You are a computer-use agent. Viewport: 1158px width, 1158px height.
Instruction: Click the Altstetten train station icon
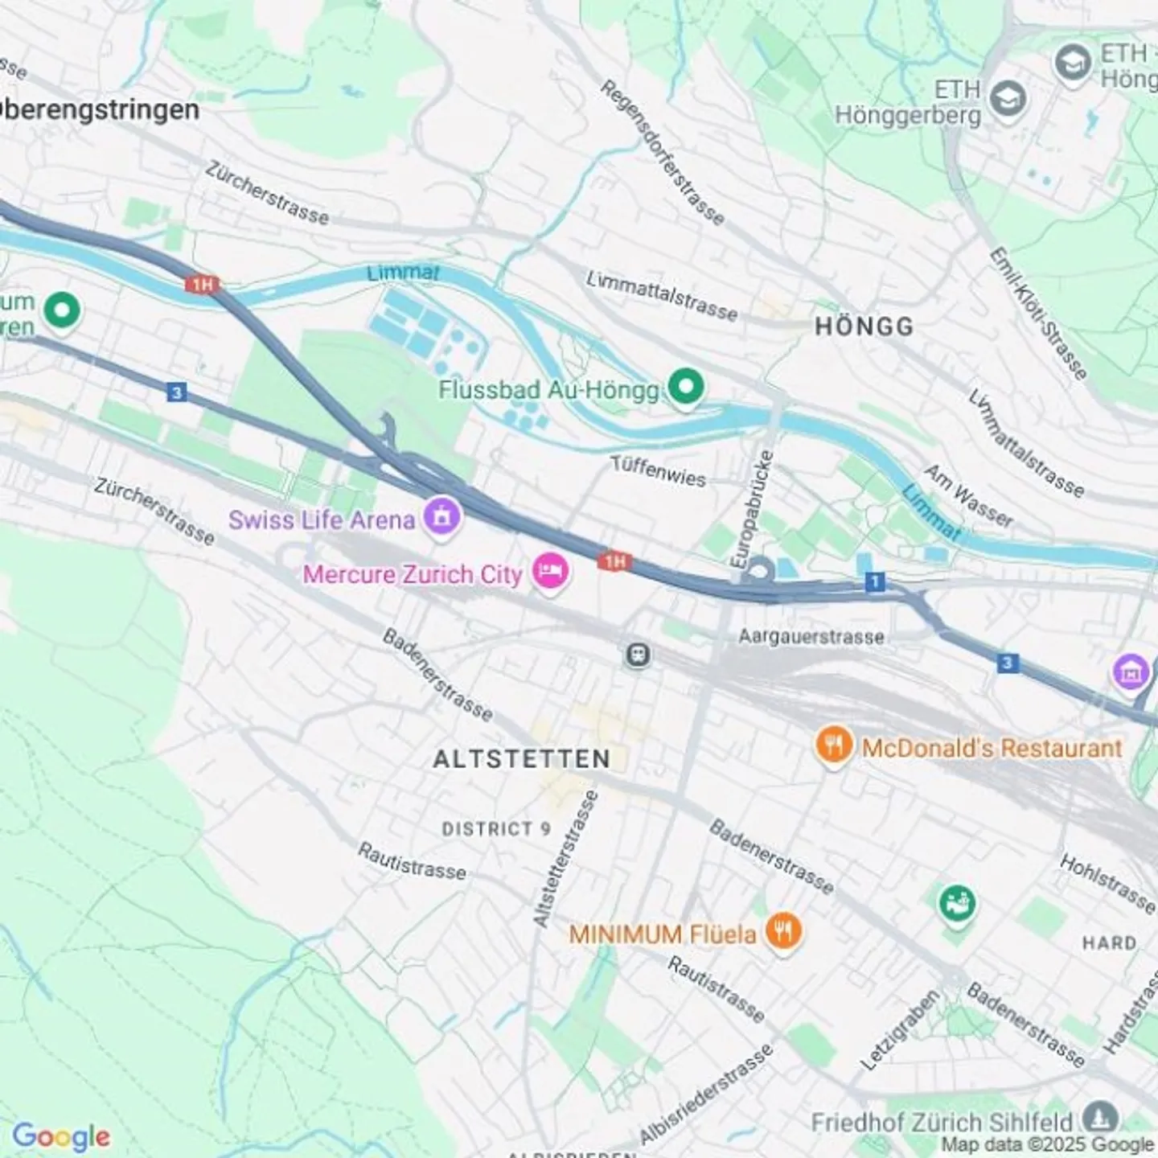tap(638, 654)
